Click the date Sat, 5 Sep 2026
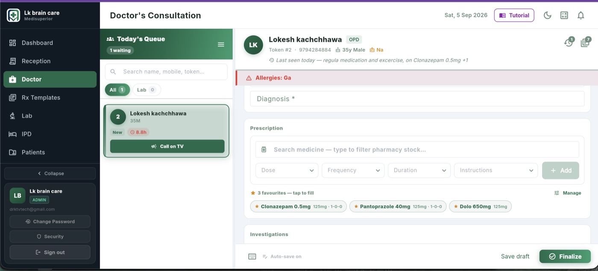 pyautogui.click(x=466, y=15)
